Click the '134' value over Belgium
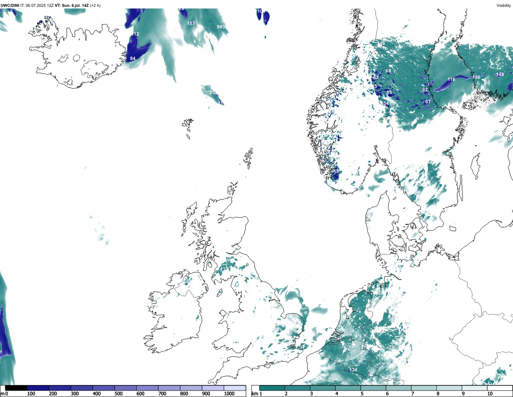This screenshot has height=397, width=513. pyautogui.click(x=353, y=370)
